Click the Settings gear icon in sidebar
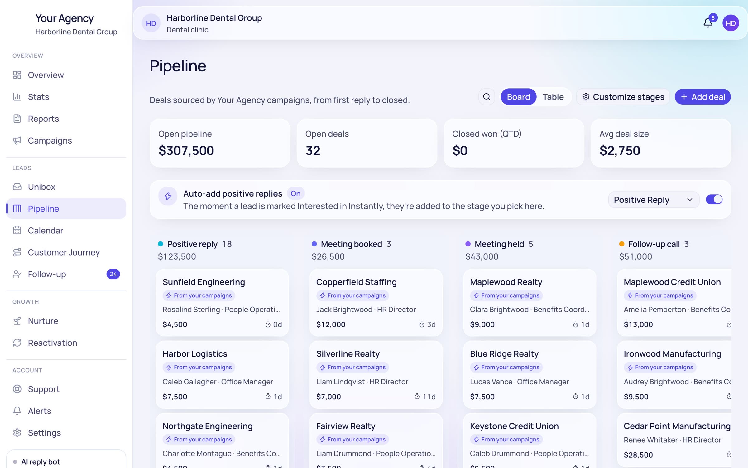The image size is (748, 468). [17, 432]
